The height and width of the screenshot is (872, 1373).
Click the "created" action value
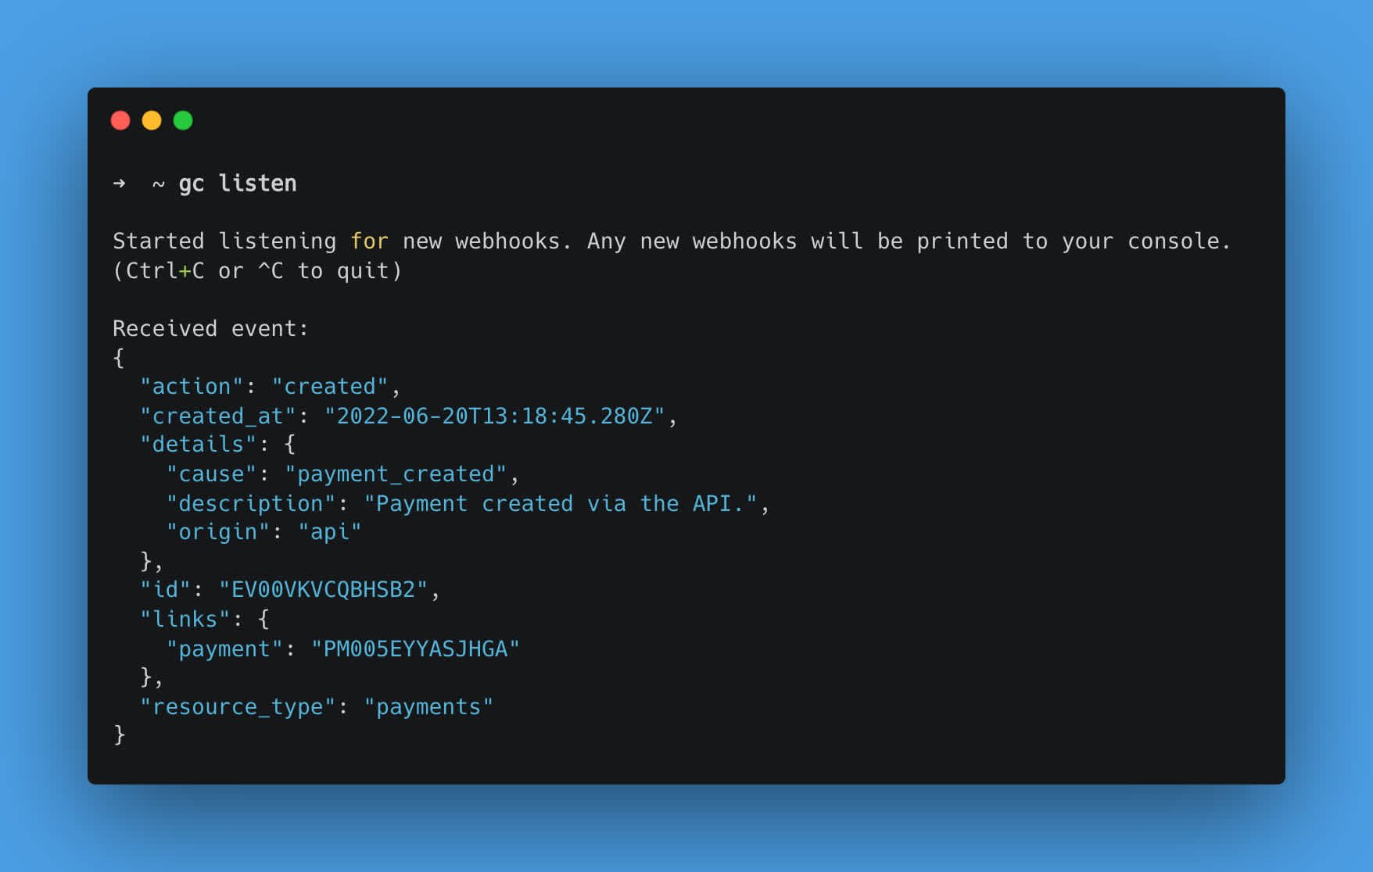[330, 386]
